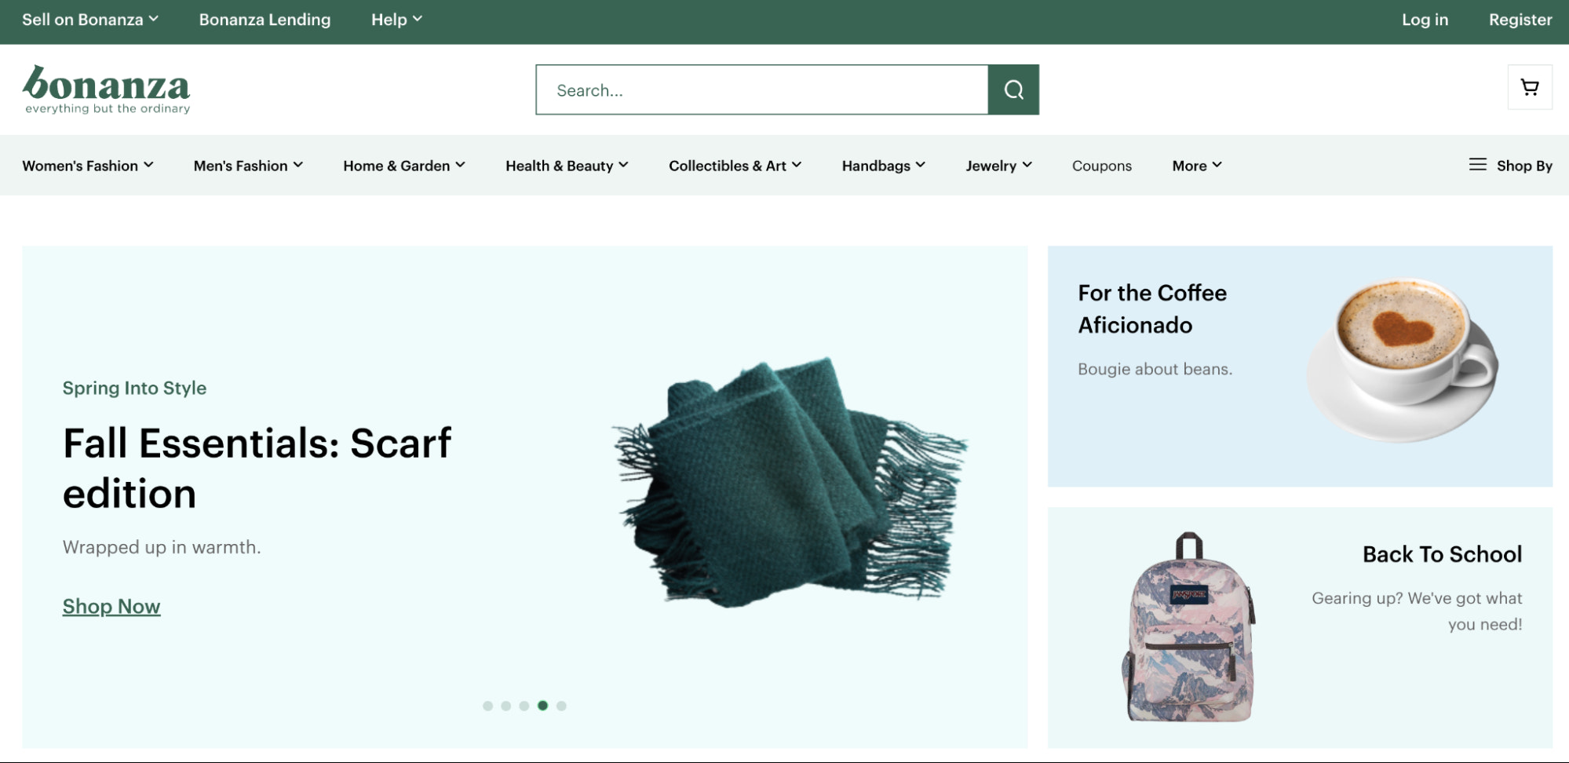Click the Shop Now link
This screenshot has width=1569, height=763.
click(111, 606)
